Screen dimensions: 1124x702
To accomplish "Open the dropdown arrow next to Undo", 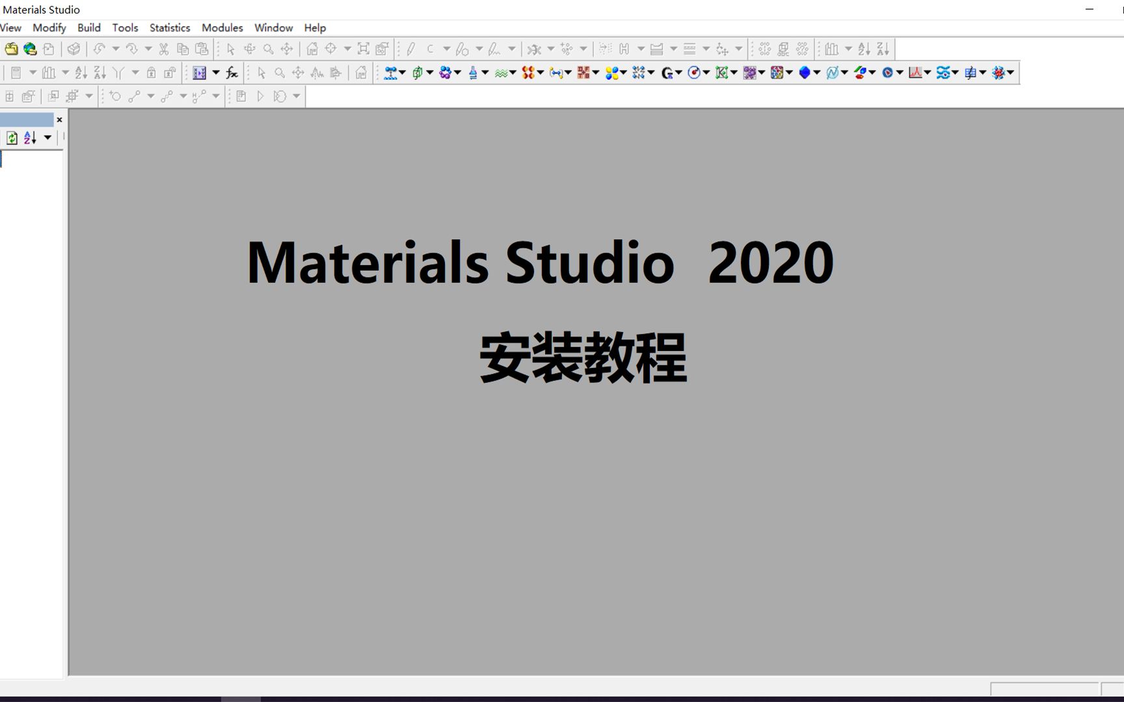I will coord(116,49).
